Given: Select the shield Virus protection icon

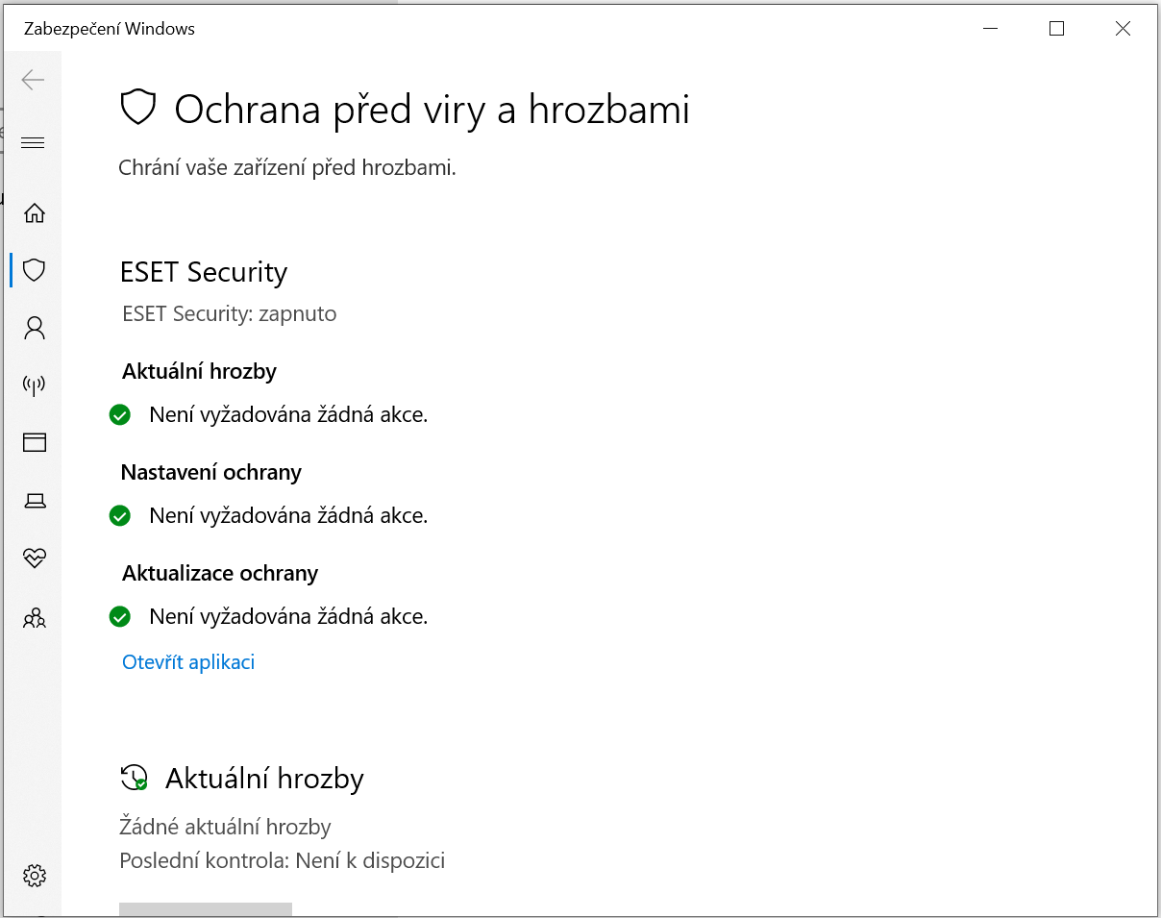Looking at the screenshot, I should [35, 270].
